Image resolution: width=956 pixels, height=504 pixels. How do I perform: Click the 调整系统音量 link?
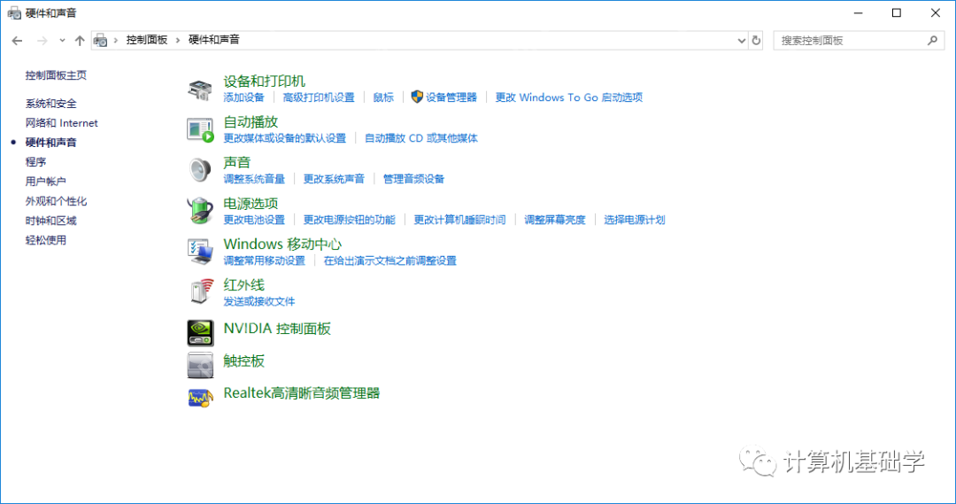point(254,179)
